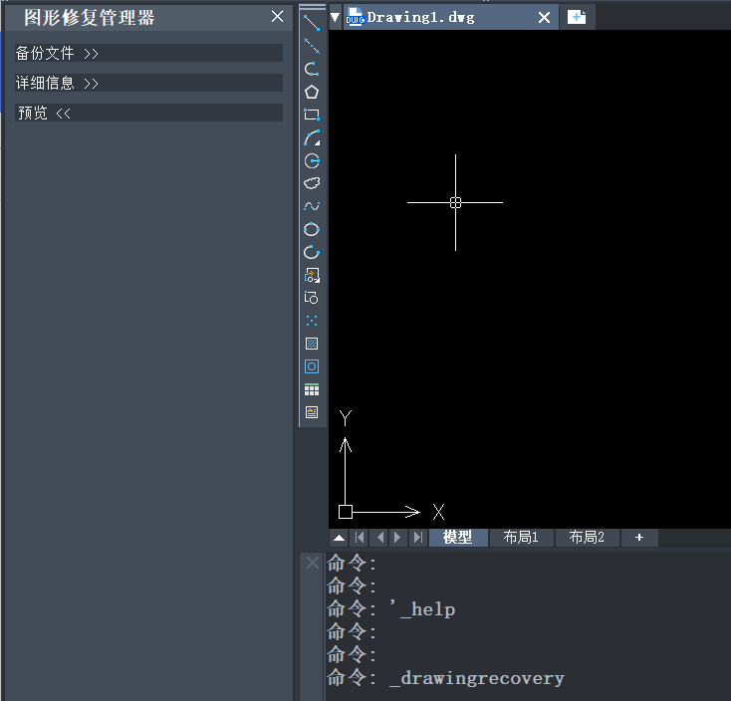This screenshot has height=701, width=731.
Task: Go to previous layout tab arrow
Action: point(380,538)
